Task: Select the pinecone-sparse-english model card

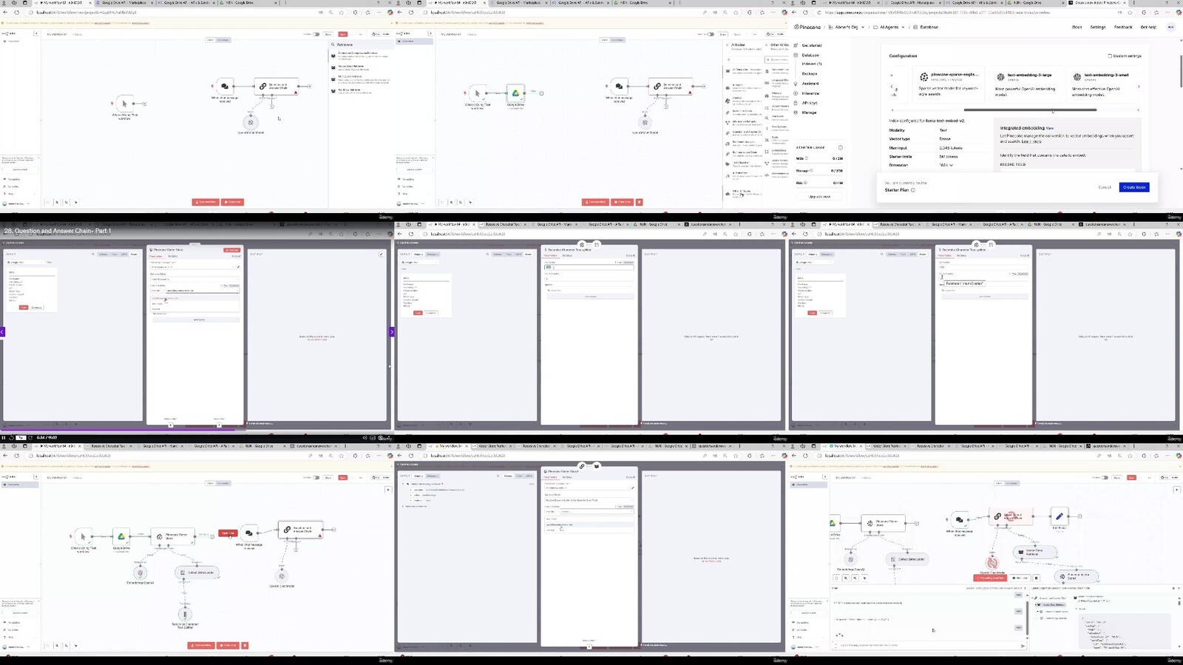Action: 949,84
